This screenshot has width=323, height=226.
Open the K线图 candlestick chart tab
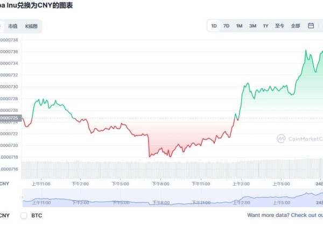pyautogui.click(x=31, y=26)
